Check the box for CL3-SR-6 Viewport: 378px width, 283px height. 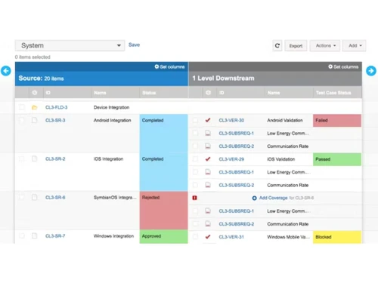pyautogui.click(x=22, y=197)
